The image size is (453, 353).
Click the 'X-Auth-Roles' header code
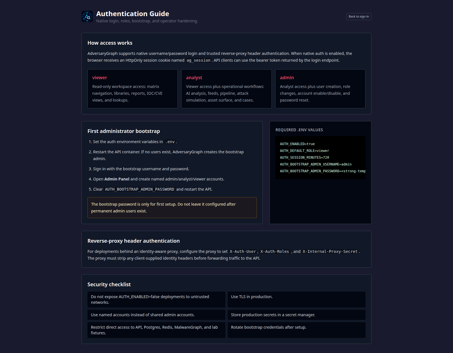click(275, 251)
